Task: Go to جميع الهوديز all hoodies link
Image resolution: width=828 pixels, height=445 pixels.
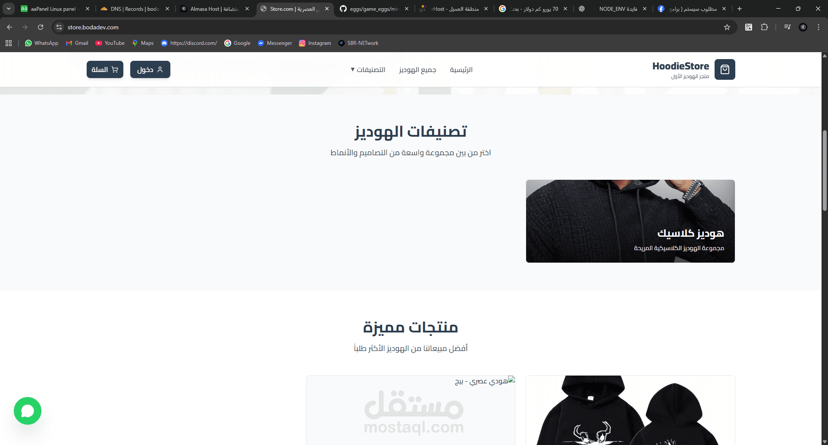Action: point(417,69)
